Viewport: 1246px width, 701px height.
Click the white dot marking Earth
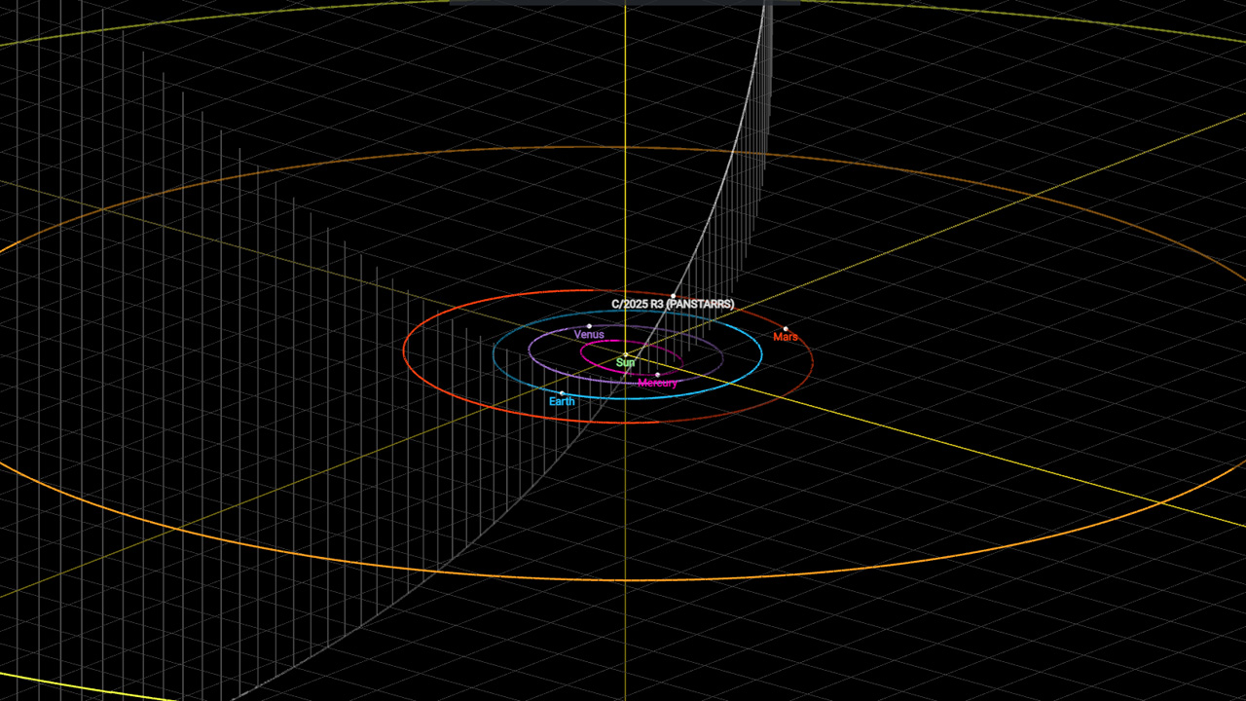(562, 393)
